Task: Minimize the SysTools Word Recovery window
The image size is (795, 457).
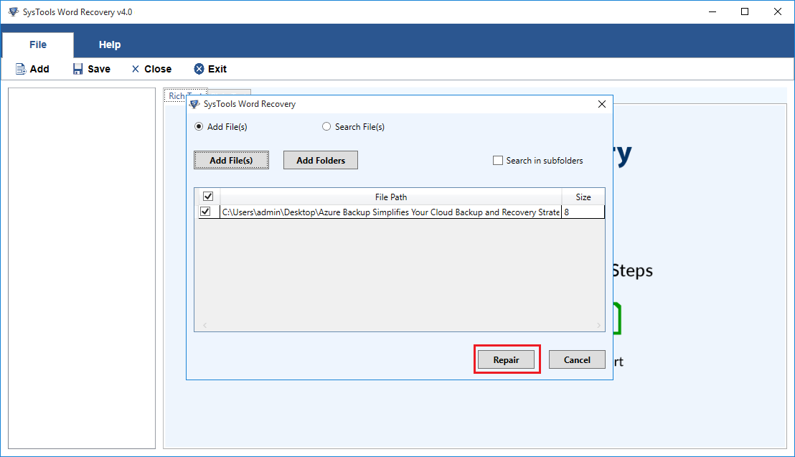Action: pyautogui.click(x=712, y=11)
